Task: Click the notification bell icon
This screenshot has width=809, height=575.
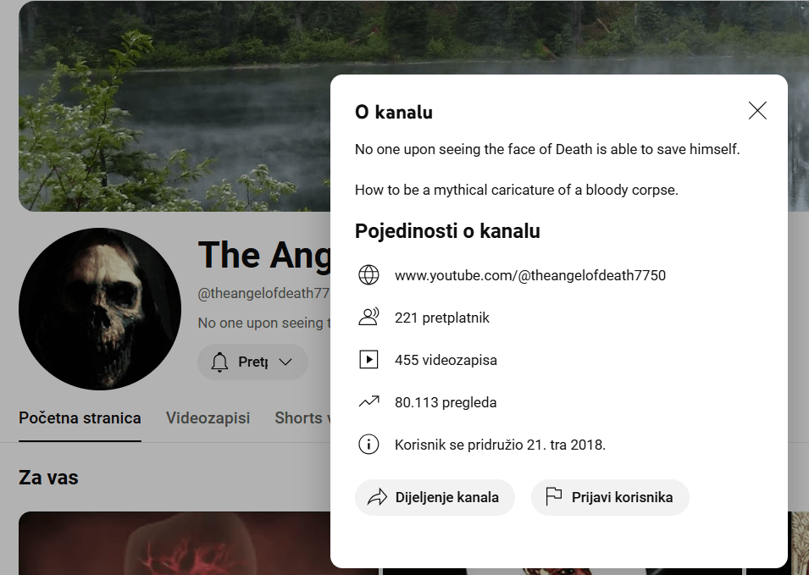Action: pos(219,362)
